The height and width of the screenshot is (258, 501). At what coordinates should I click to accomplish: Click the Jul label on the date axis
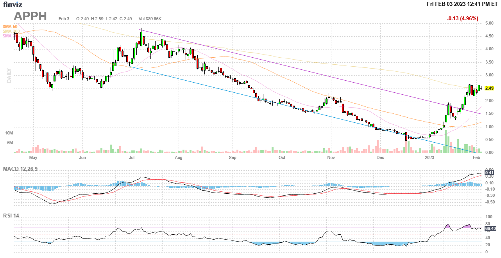(x=132, y=158)
